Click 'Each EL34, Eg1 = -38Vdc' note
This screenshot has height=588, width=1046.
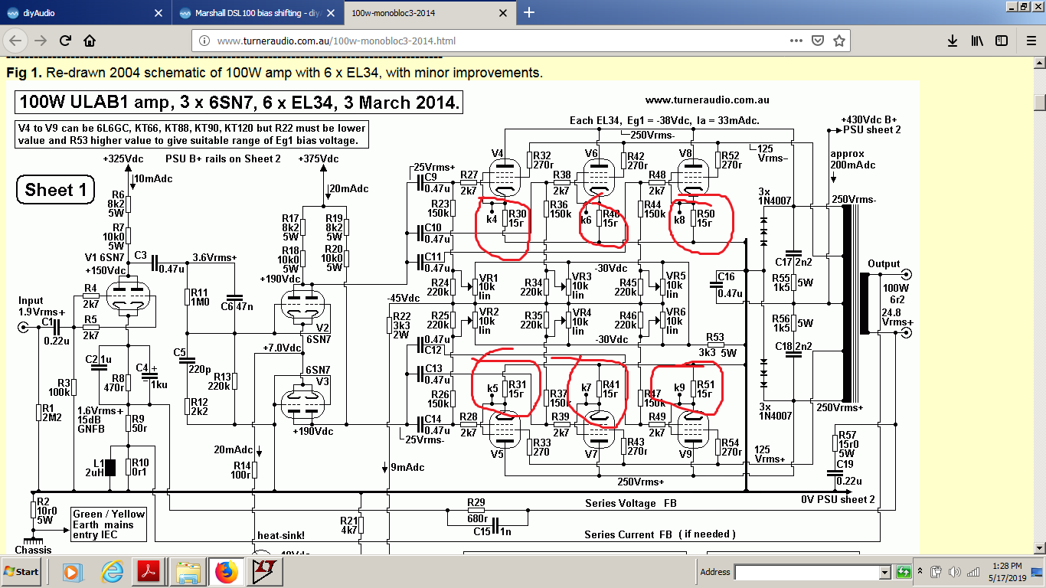click(665, 120)
